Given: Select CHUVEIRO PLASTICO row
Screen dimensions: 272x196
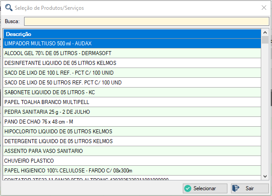Looking at the screenshot, I should pos(132,161).
